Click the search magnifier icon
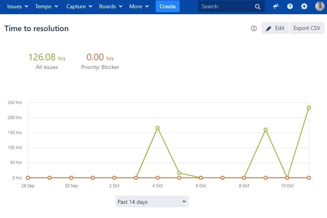 [x=258, y=7]
